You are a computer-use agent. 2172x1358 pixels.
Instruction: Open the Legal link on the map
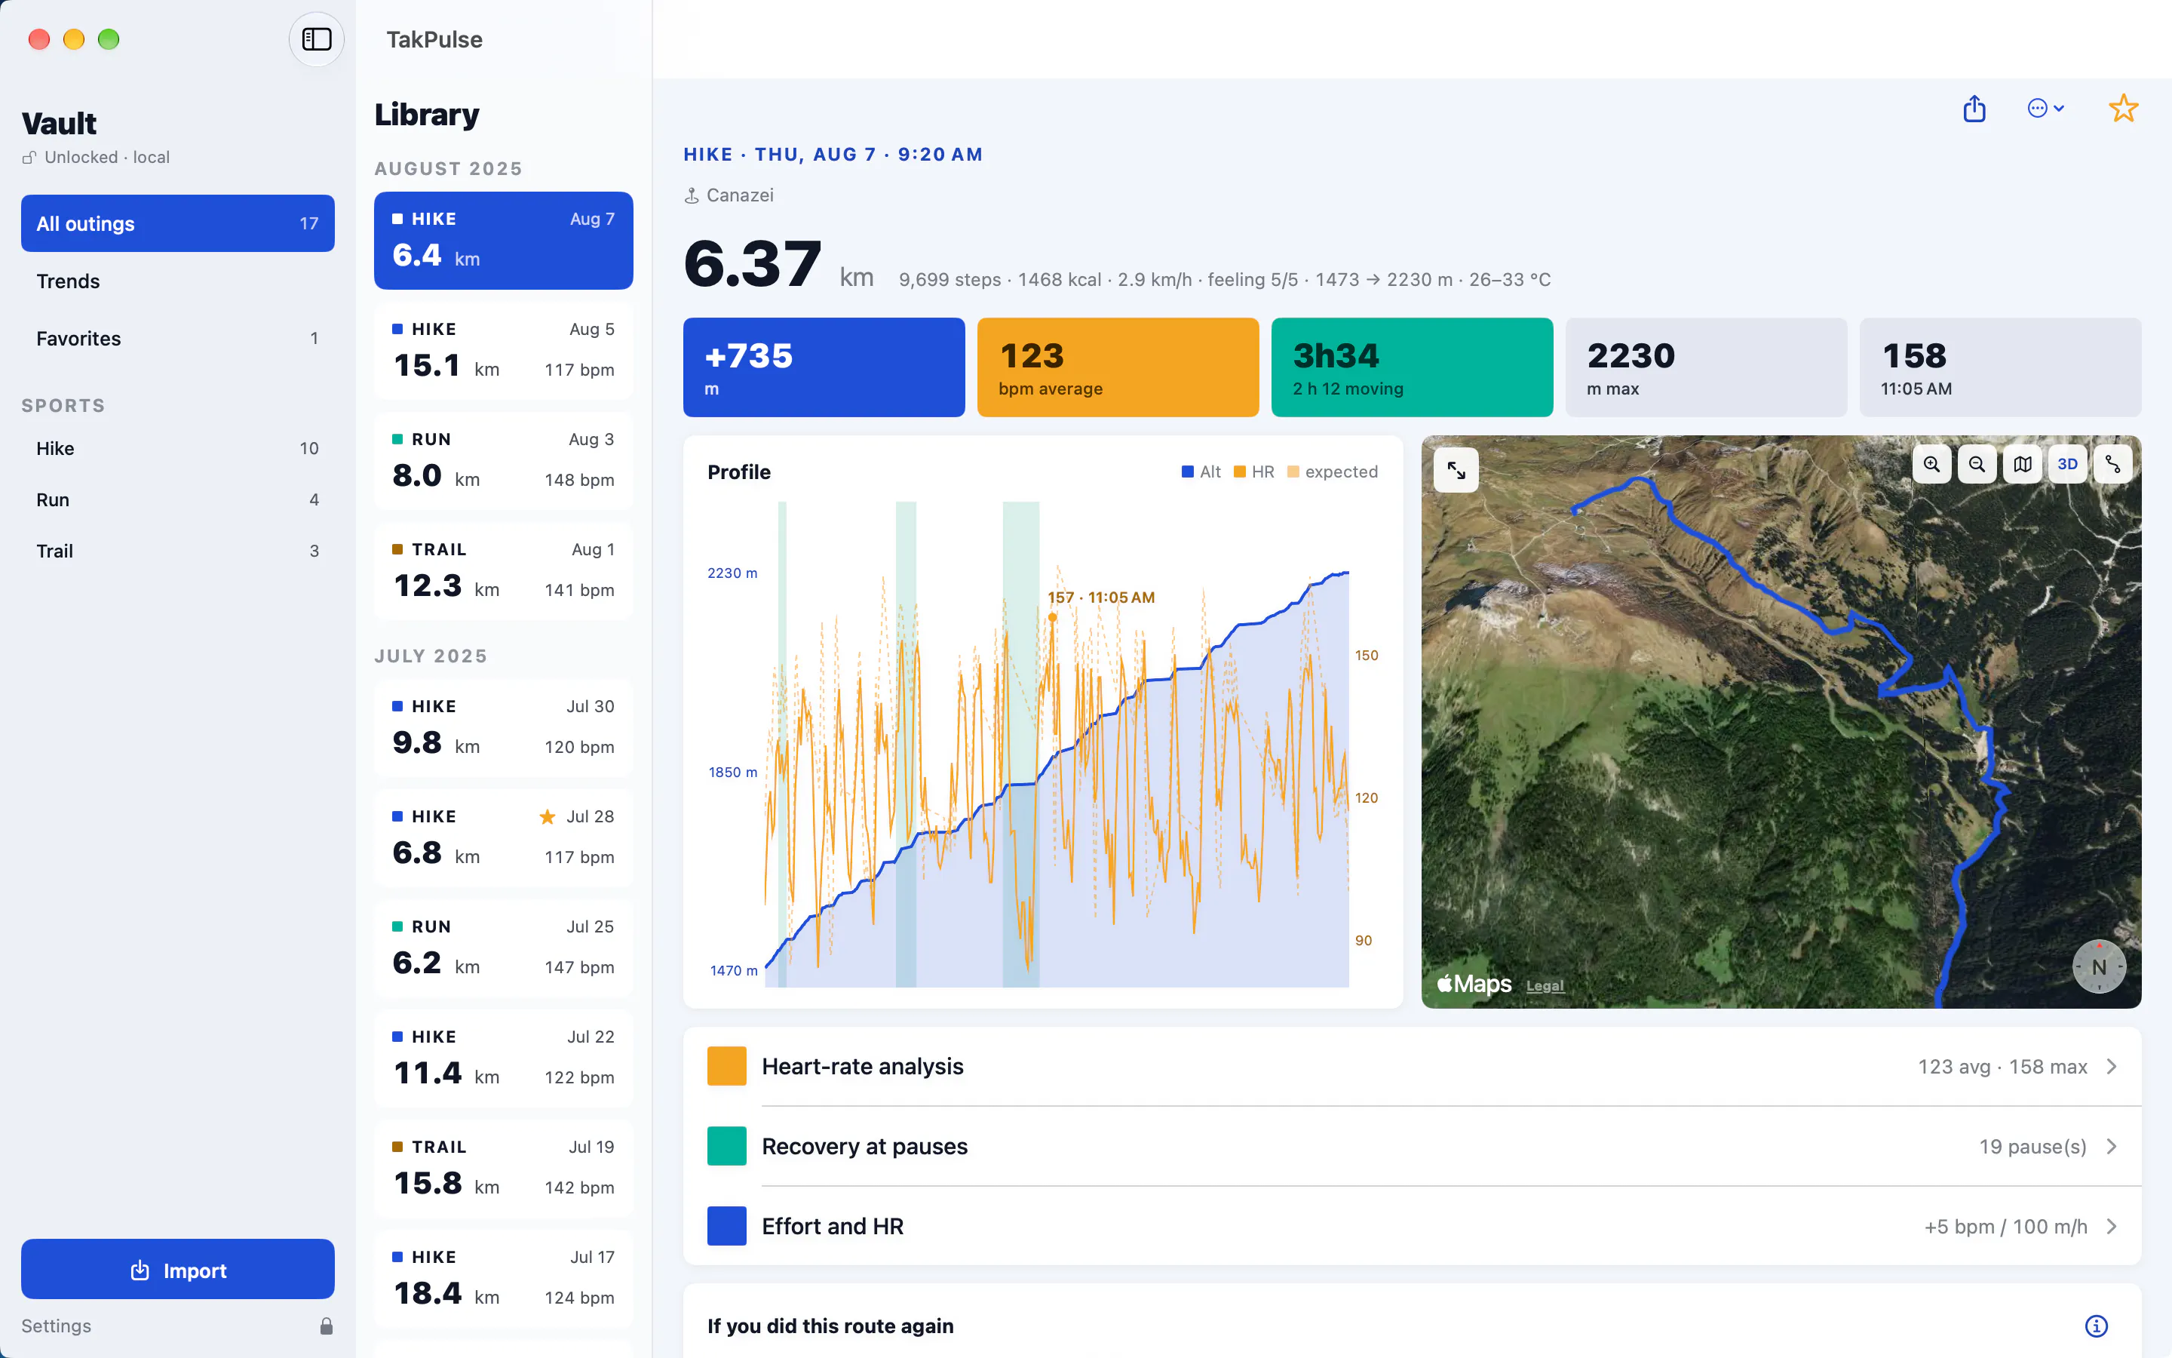1545,985
